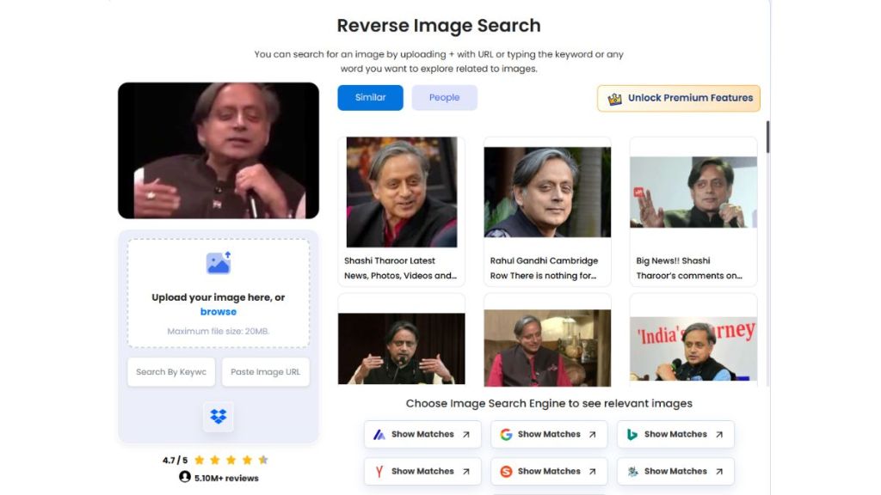Image resolution: width=881 pixels, height=495 pixels.
Task: Switch to the Similar tab
Action: pos(370,97)
